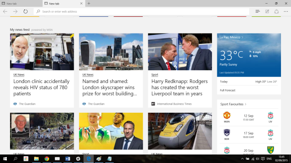Open the More actions ellipsis menu
291x163 pixels.
pyautogui.click(x=286, y=11)
